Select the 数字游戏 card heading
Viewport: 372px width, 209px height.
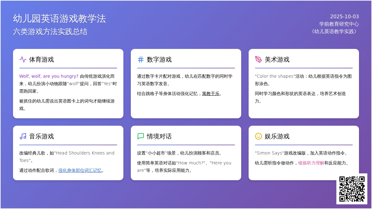159,59
